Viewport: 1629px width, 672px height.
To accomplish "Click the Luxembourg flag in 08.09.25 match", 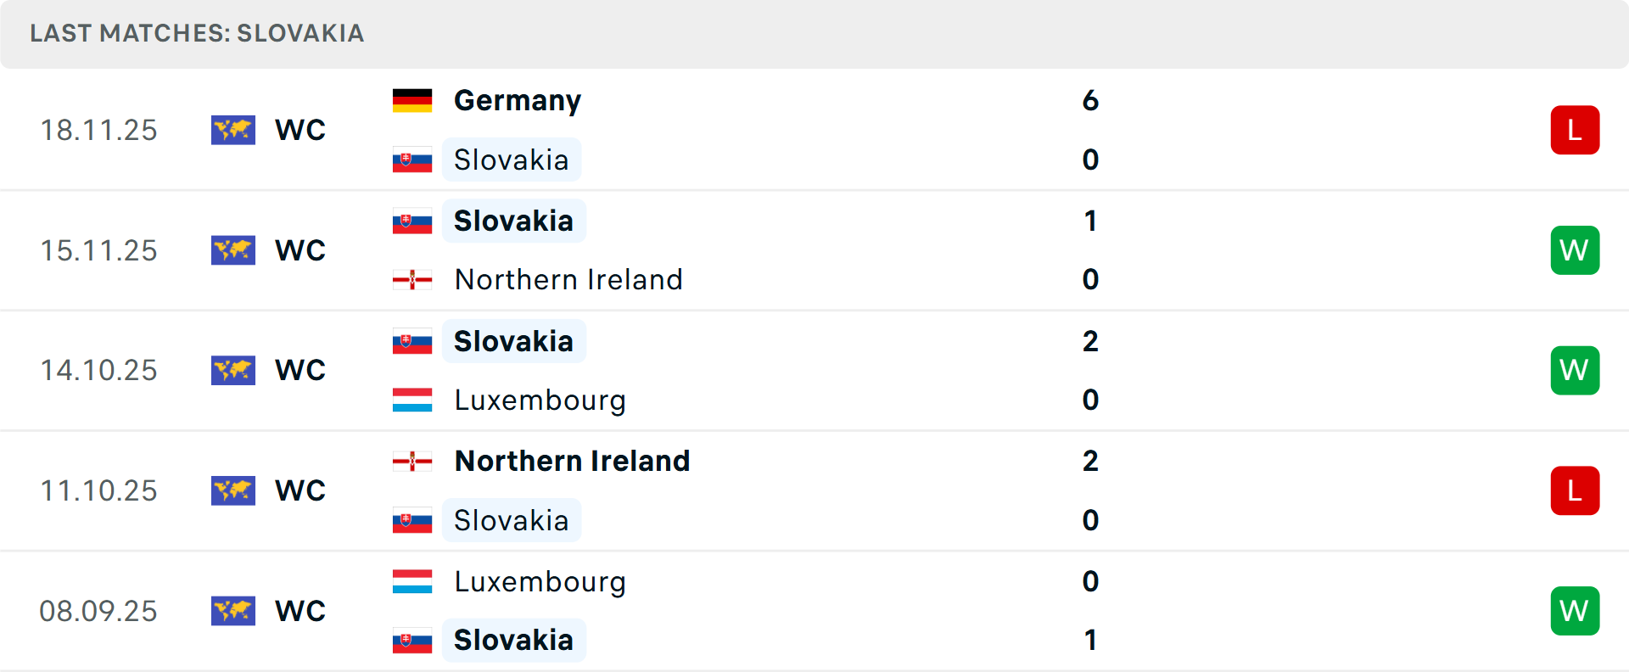I will point(412,581).
